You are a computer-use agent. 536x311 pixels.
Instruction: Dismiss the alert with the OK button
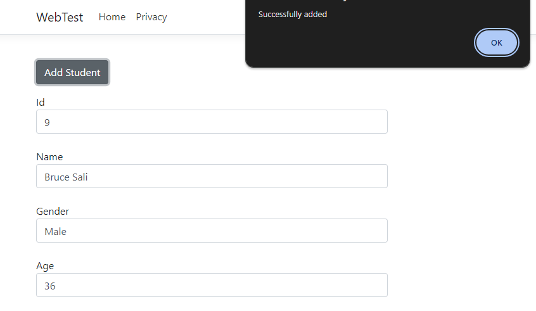click(x=497, y=42)
